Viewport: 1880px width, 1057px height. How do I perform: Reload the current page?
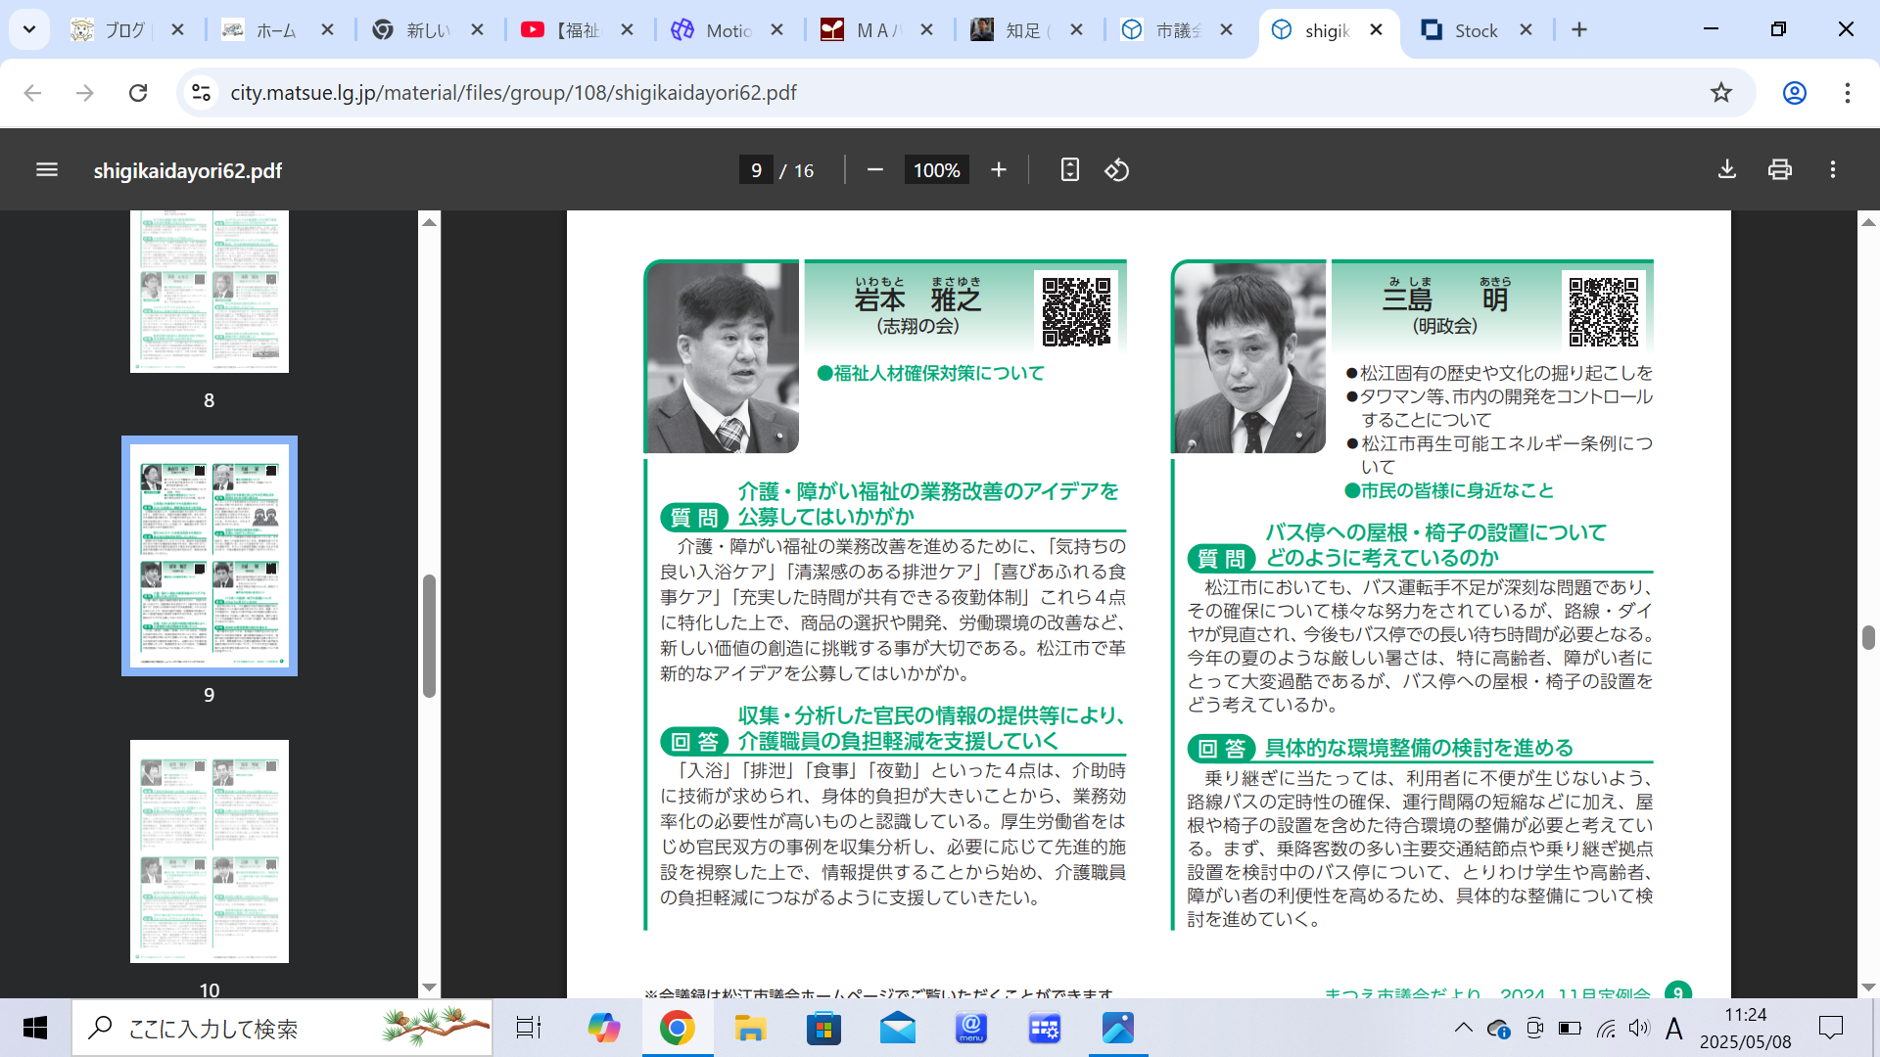tap(138, 93)
